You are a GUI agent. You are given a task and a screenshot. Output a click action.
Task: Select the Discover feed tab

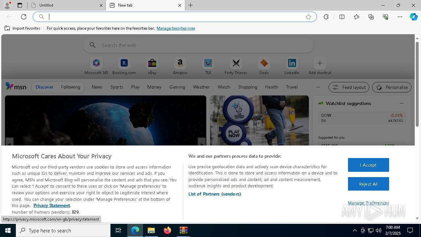click(x=44, y=87)
